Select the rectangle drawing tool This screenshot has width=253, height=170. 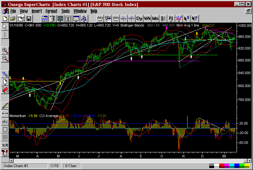click(x=5, y=129)
